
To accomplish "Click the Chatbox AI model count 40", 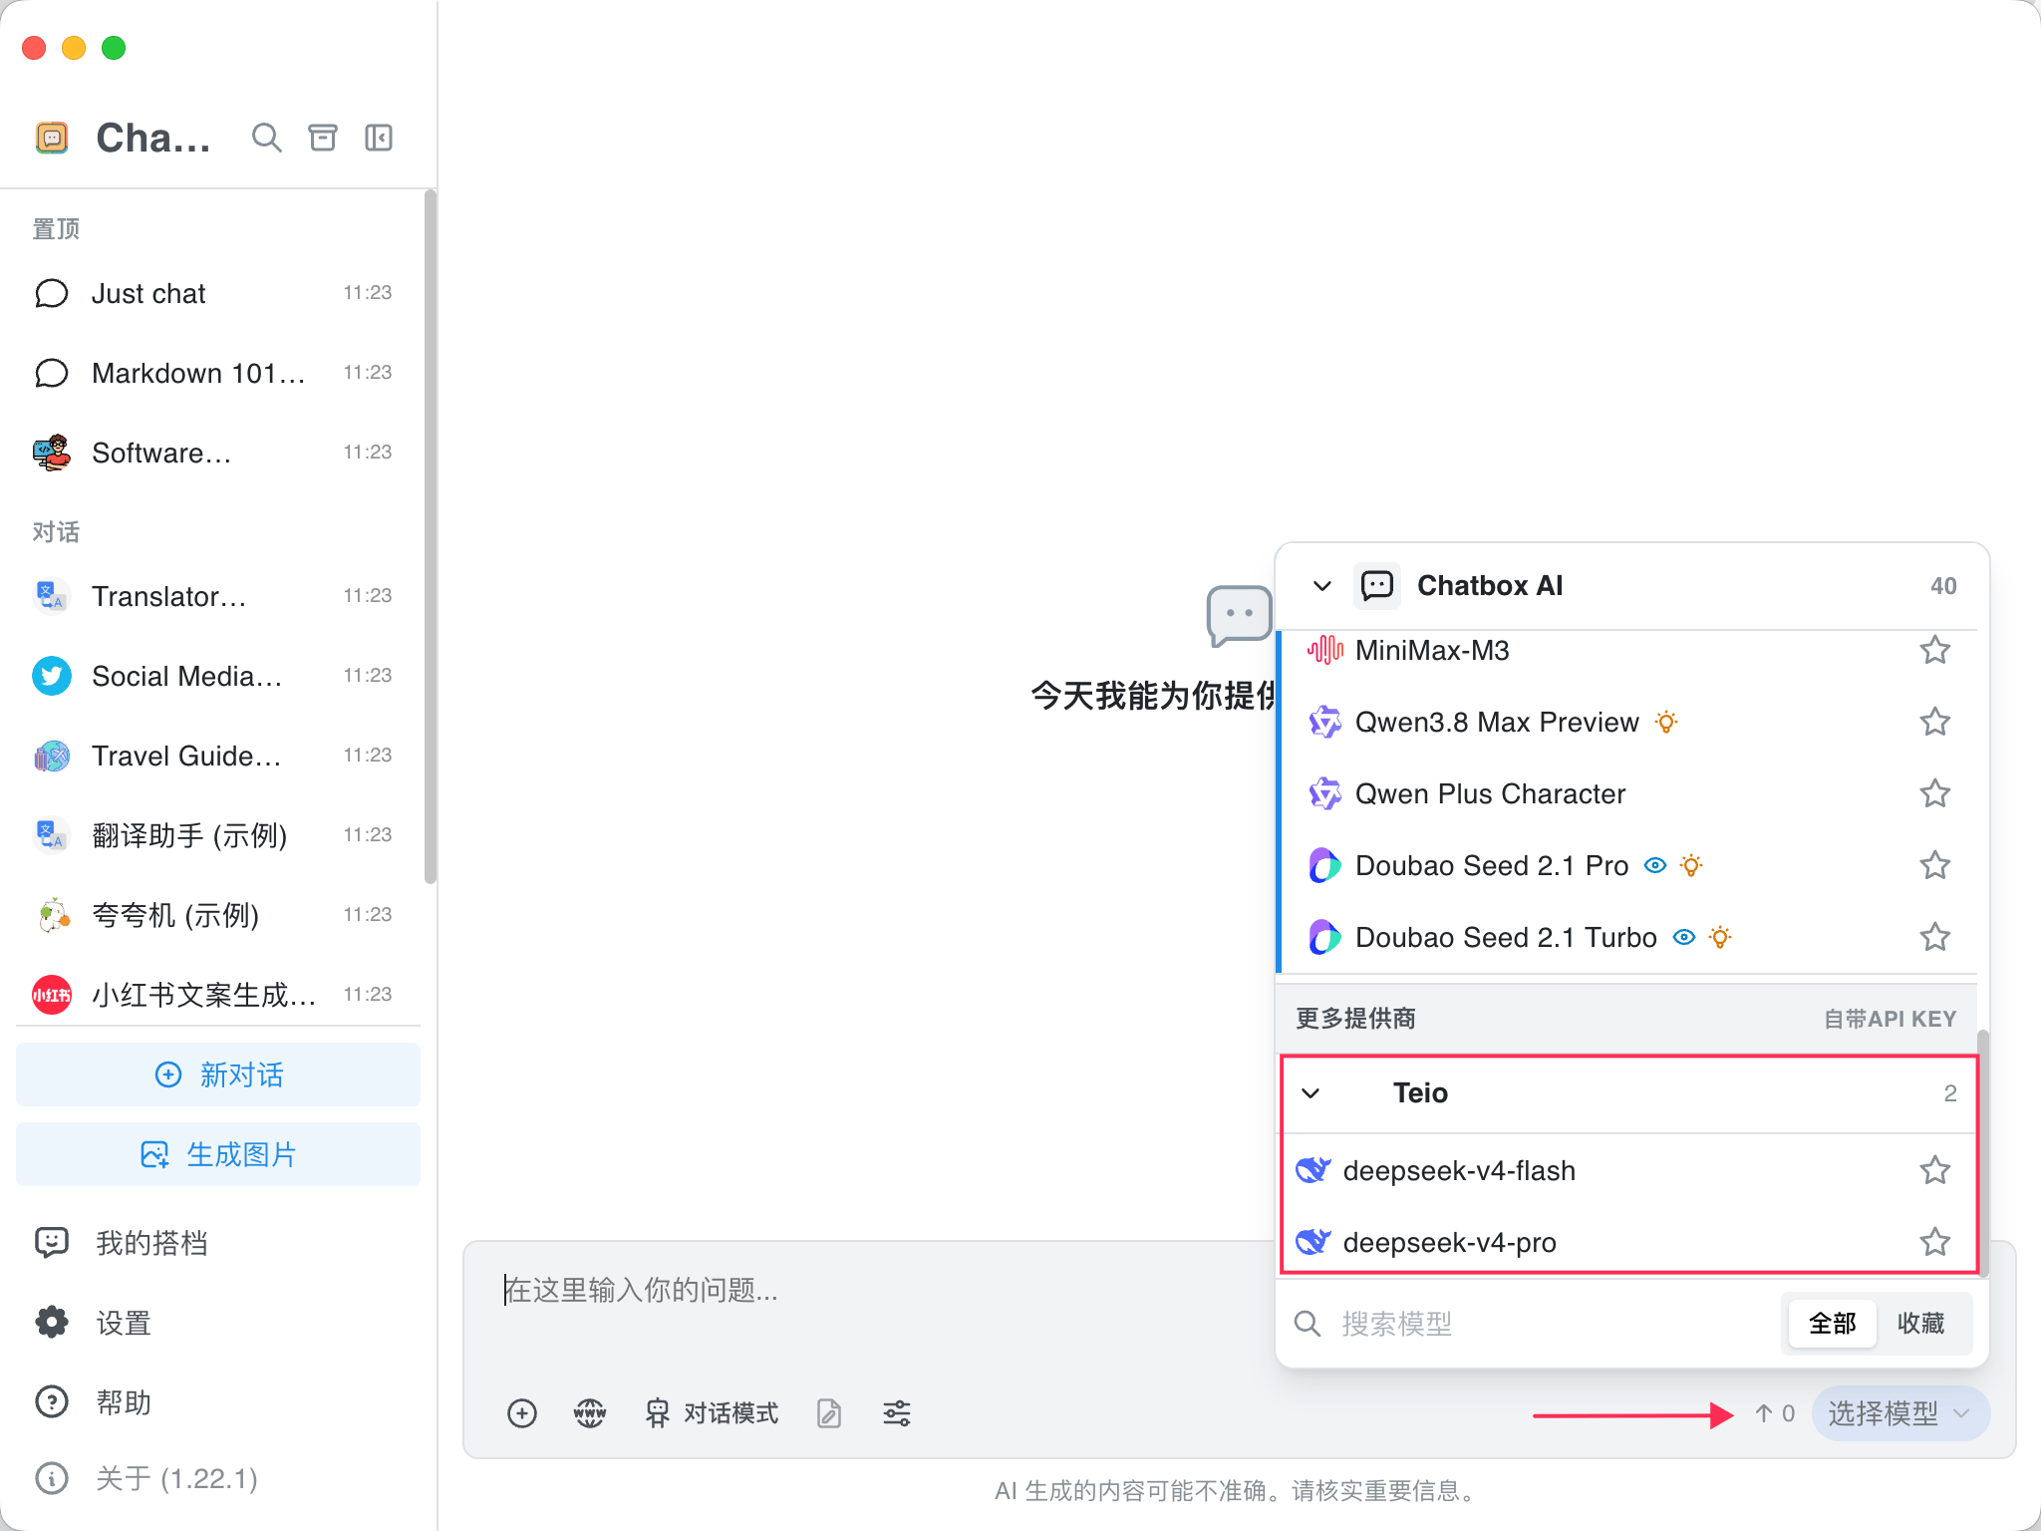I will [x=1943, y=586].
